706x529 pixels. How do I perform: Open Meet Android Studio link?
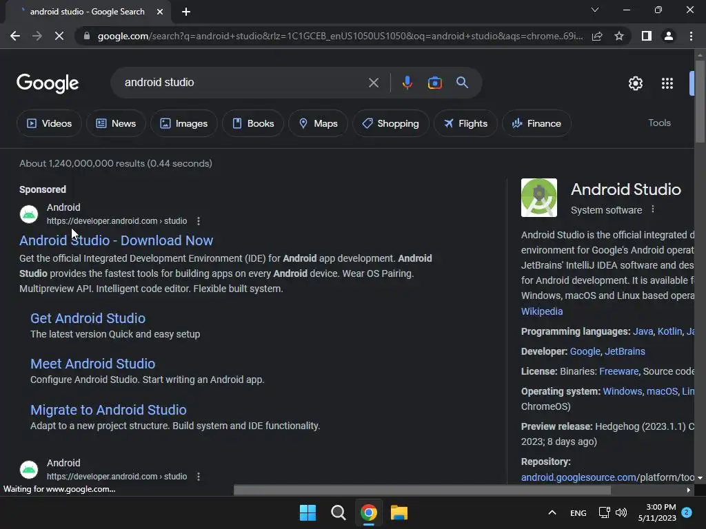click(x=93, y=364)
